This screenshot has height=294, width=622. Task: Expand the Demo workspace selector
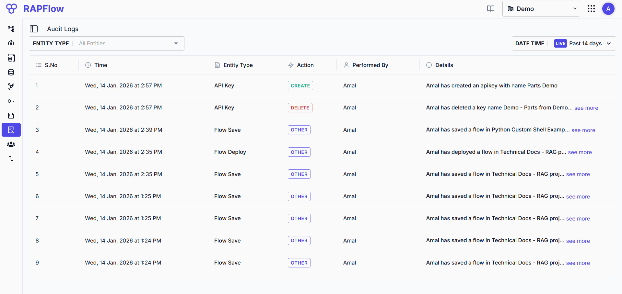pyautogui.click(x=541, y=9)
